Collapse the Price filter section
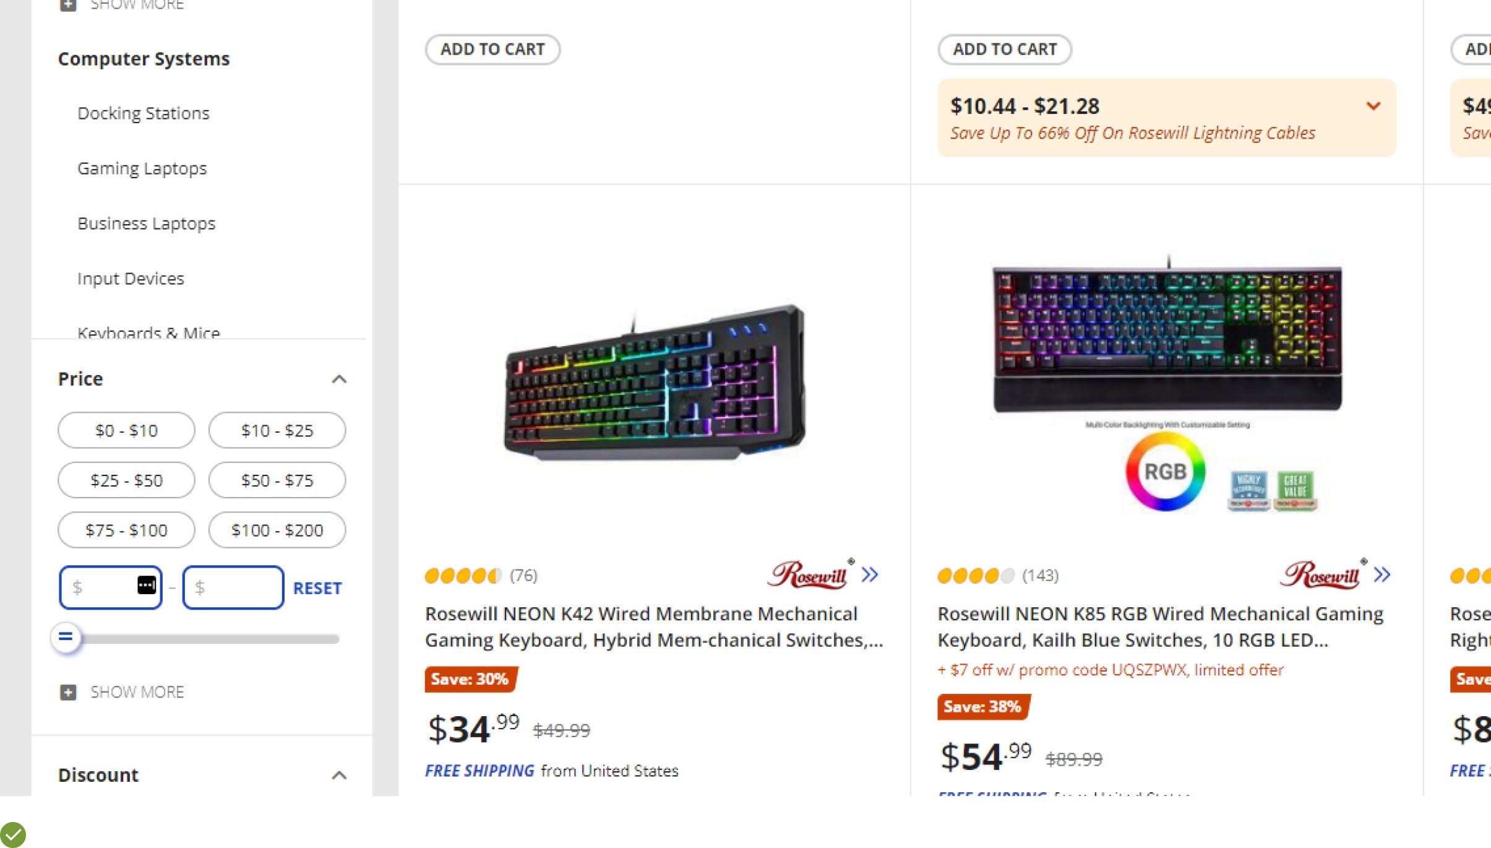 [x=339, y=379]
